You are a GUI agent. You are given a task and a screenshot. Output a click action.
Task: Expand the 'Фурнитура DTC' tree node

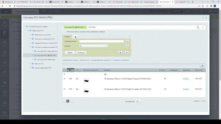28,31
